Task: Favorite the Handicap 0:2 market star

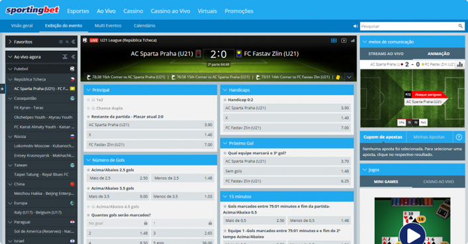Action: click(225, 100)
